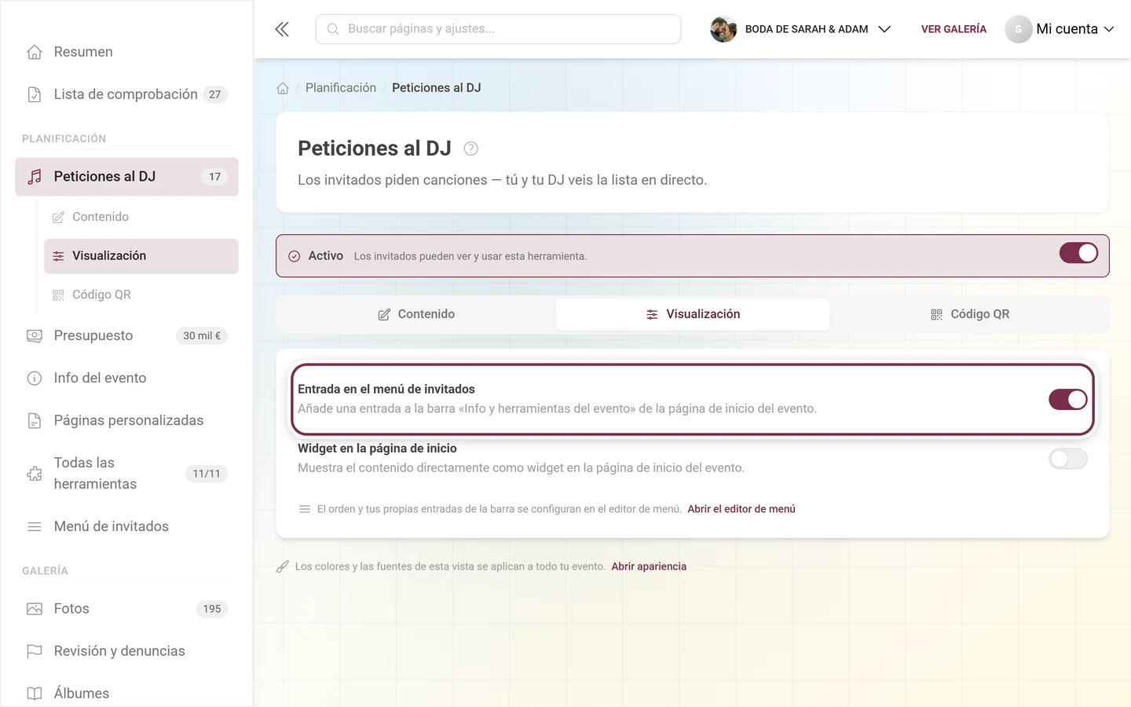Toggle the Activo tool switch off
The image size is (1131, 707).
[1078, 253]
